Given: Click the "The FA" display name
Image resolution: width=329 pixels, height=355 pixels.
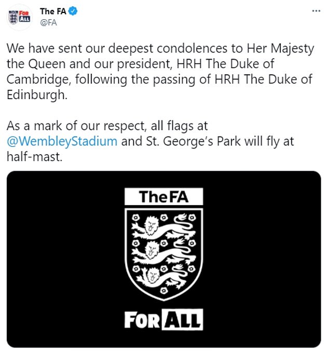Looking at the screenshot, I should pos(53,11).
